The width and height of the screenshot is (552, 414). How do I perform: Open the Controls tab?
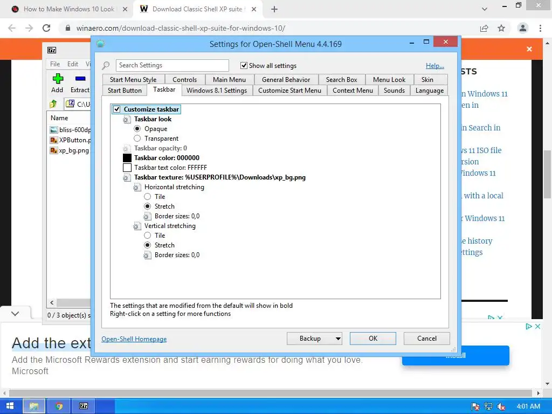(x=184, y=80)
